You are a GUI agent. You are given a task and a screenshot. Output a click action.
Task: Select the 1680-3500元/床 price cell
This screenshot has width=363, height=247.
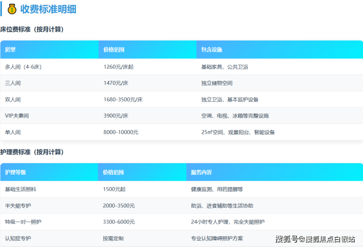coord(123,99)
